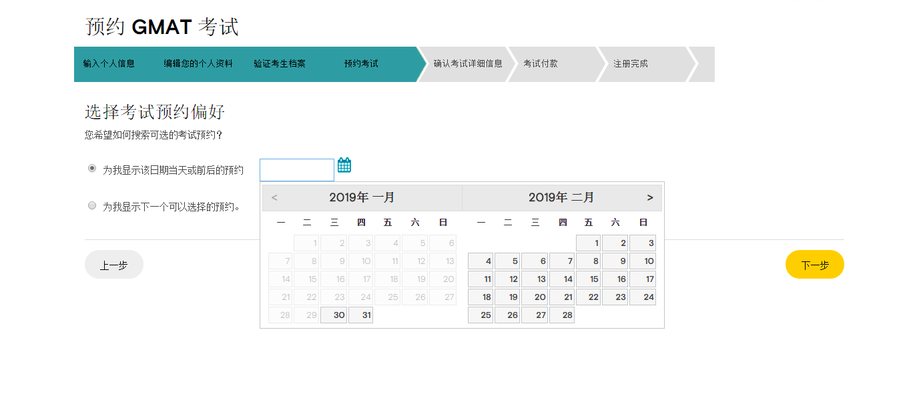Viewport: 897px width, 402px height.
Task: Click inside the date input field
Action: click(x=296, y=170)
